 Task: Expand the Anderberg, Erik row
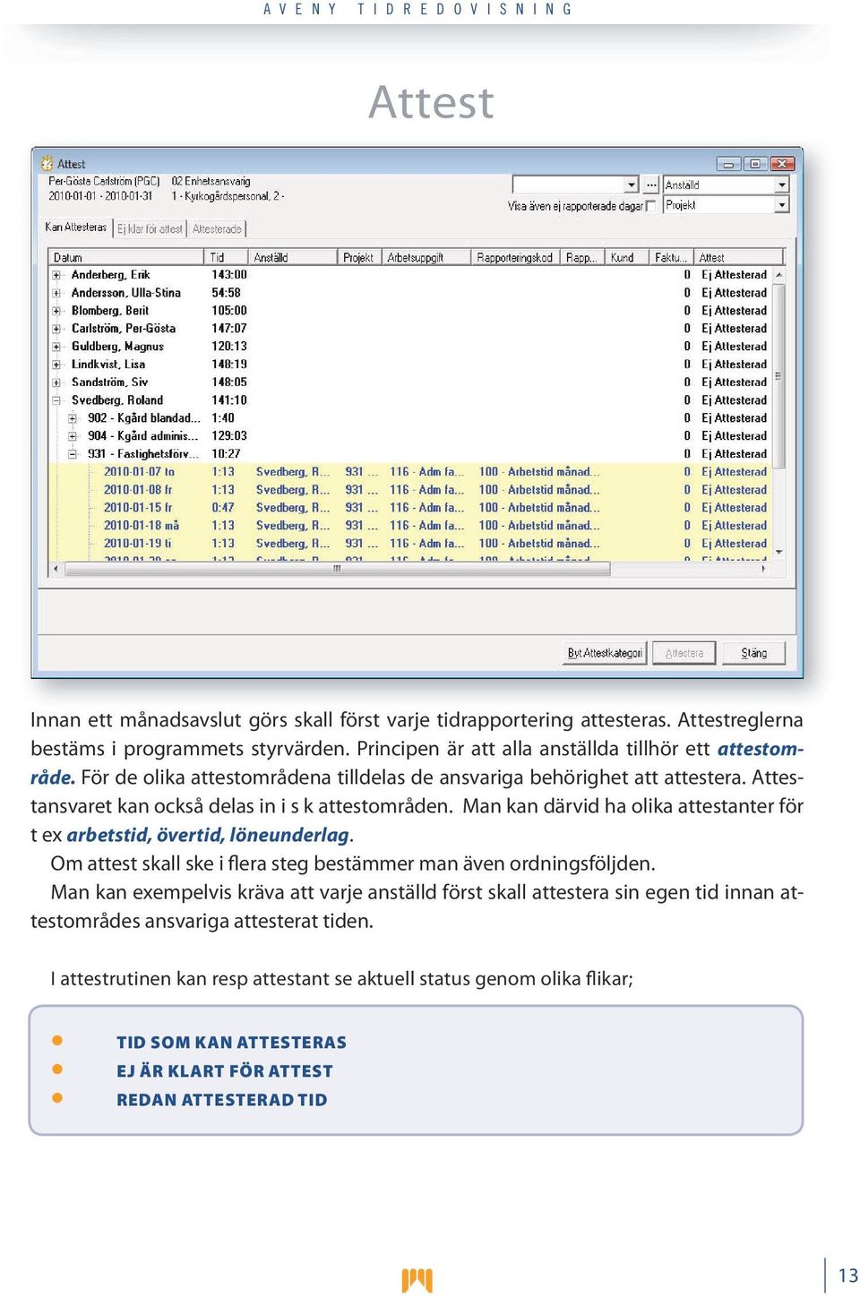[56, 275]
